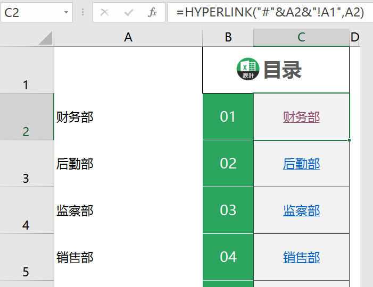373x287 pixels.
Task: Click the Cancel (X) icon in formula bar
Action: 104,12
